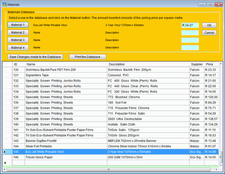The image size is (225, 174).
Task: Click OK to confirm materials
Action: [x=209, y=25]
